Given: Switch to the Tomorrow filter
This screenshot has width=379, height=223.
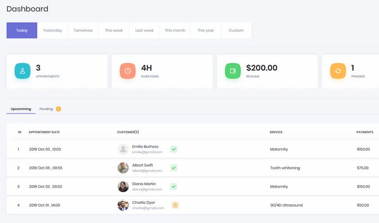Looking at the screenshot, I should click(x=83, y=30).
